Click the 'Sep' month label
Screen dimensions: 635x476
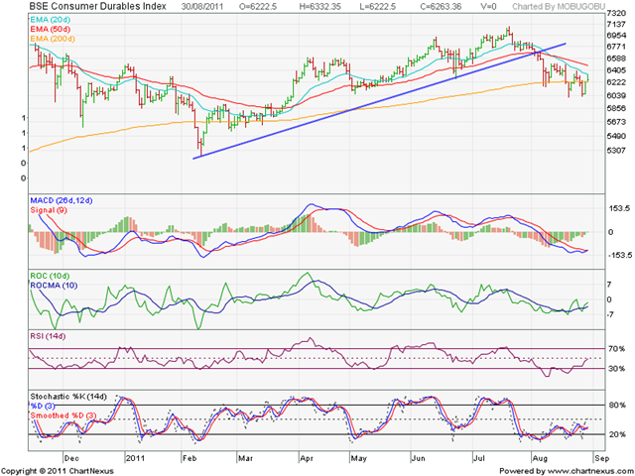point(602,458)
